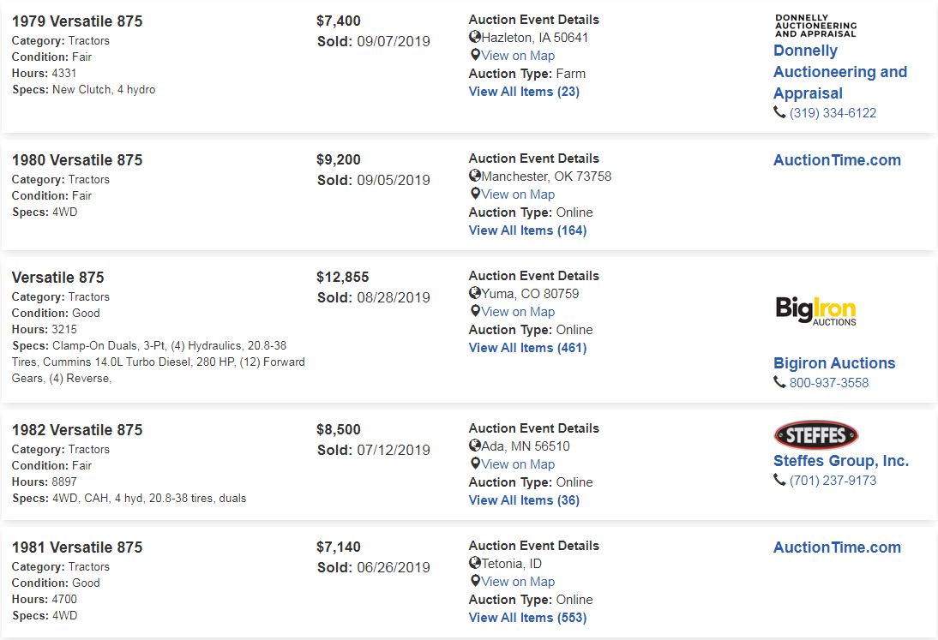The width and height of the screenshot is (938, 640).
Task: Open View All Items (553) link
Action: click(x=527, y=617)
